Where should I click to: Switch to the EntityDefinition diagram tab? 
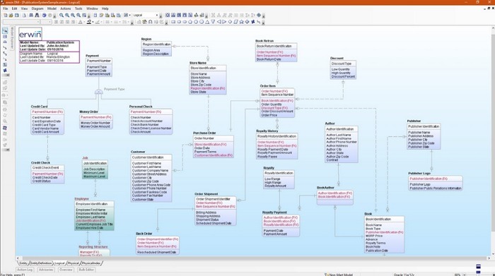[x=41, y=263]
